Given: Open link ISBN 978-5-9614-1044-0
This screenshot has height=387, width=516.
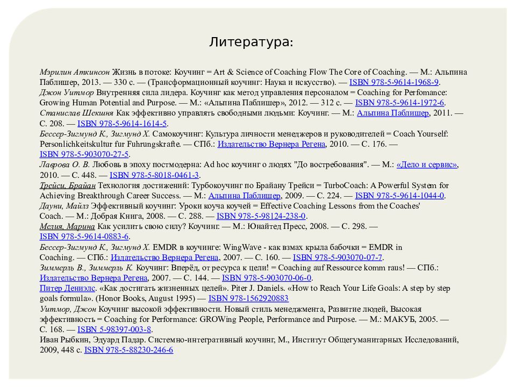Looking at the screenshot, I should click(x=399, y=196).
